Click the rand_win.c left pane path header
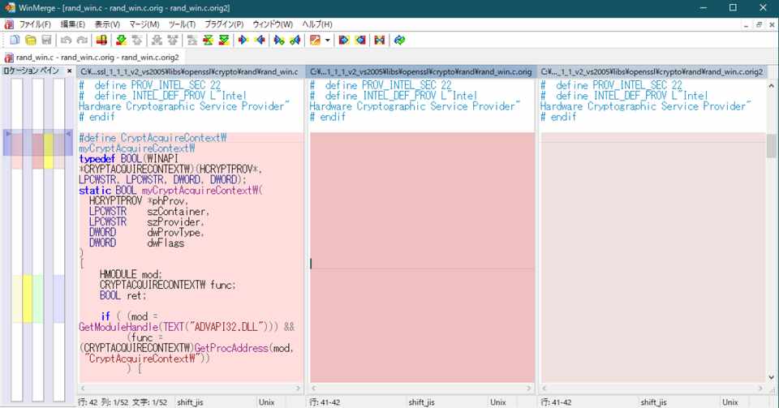The image size is (779, 408). (189, 72)
